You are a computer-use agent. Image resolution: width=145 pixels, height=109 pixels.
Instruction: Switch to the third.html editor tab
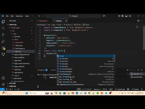pos(43,21)
